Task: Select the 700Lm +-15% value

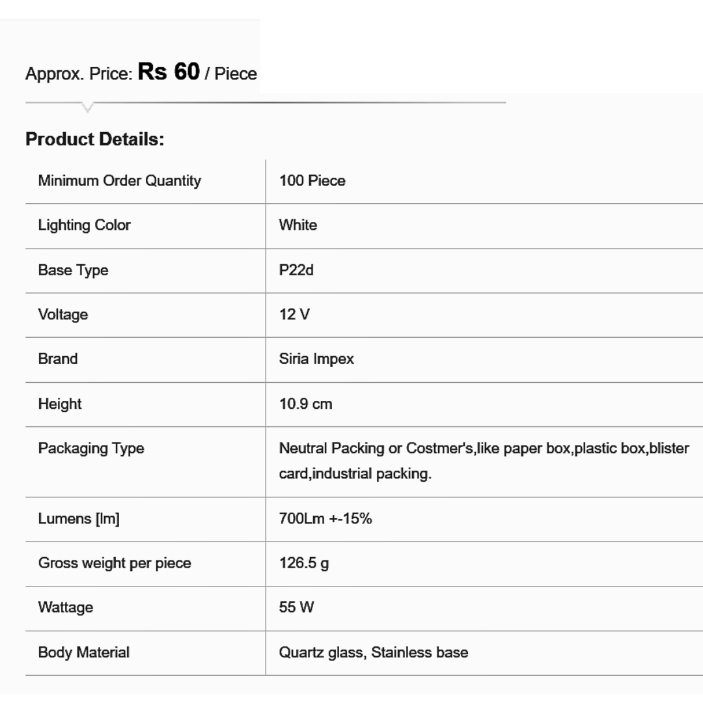Action: pos(325,519)
